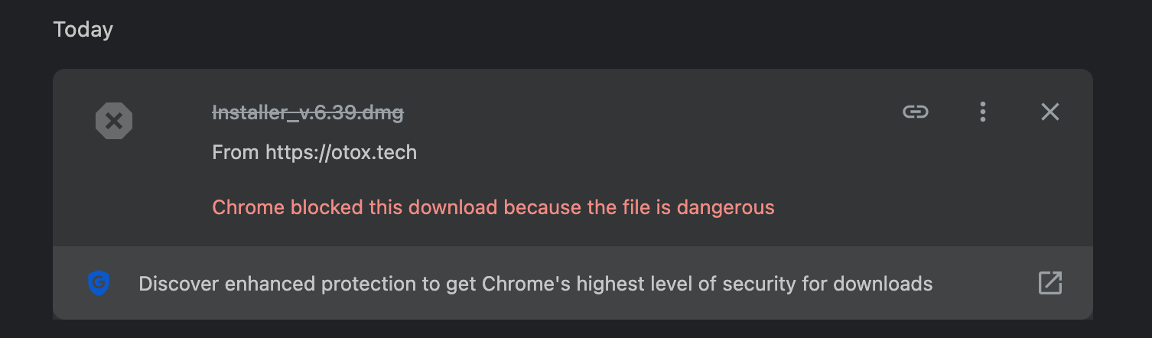
Task: Click the https://otox.tech source URL
Action: (x=340, y=152)
